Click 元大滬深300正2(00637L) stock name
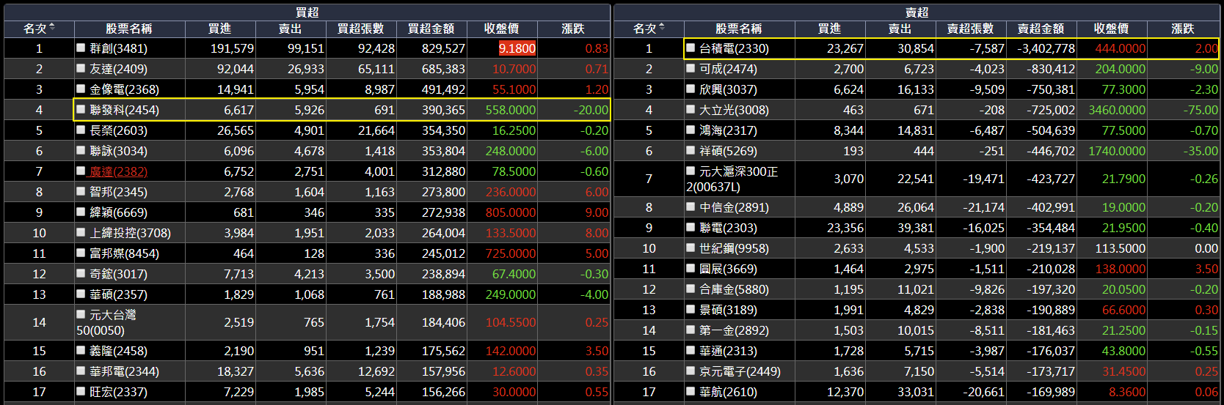The image size is (1224, 405). (x=732, y=179)
